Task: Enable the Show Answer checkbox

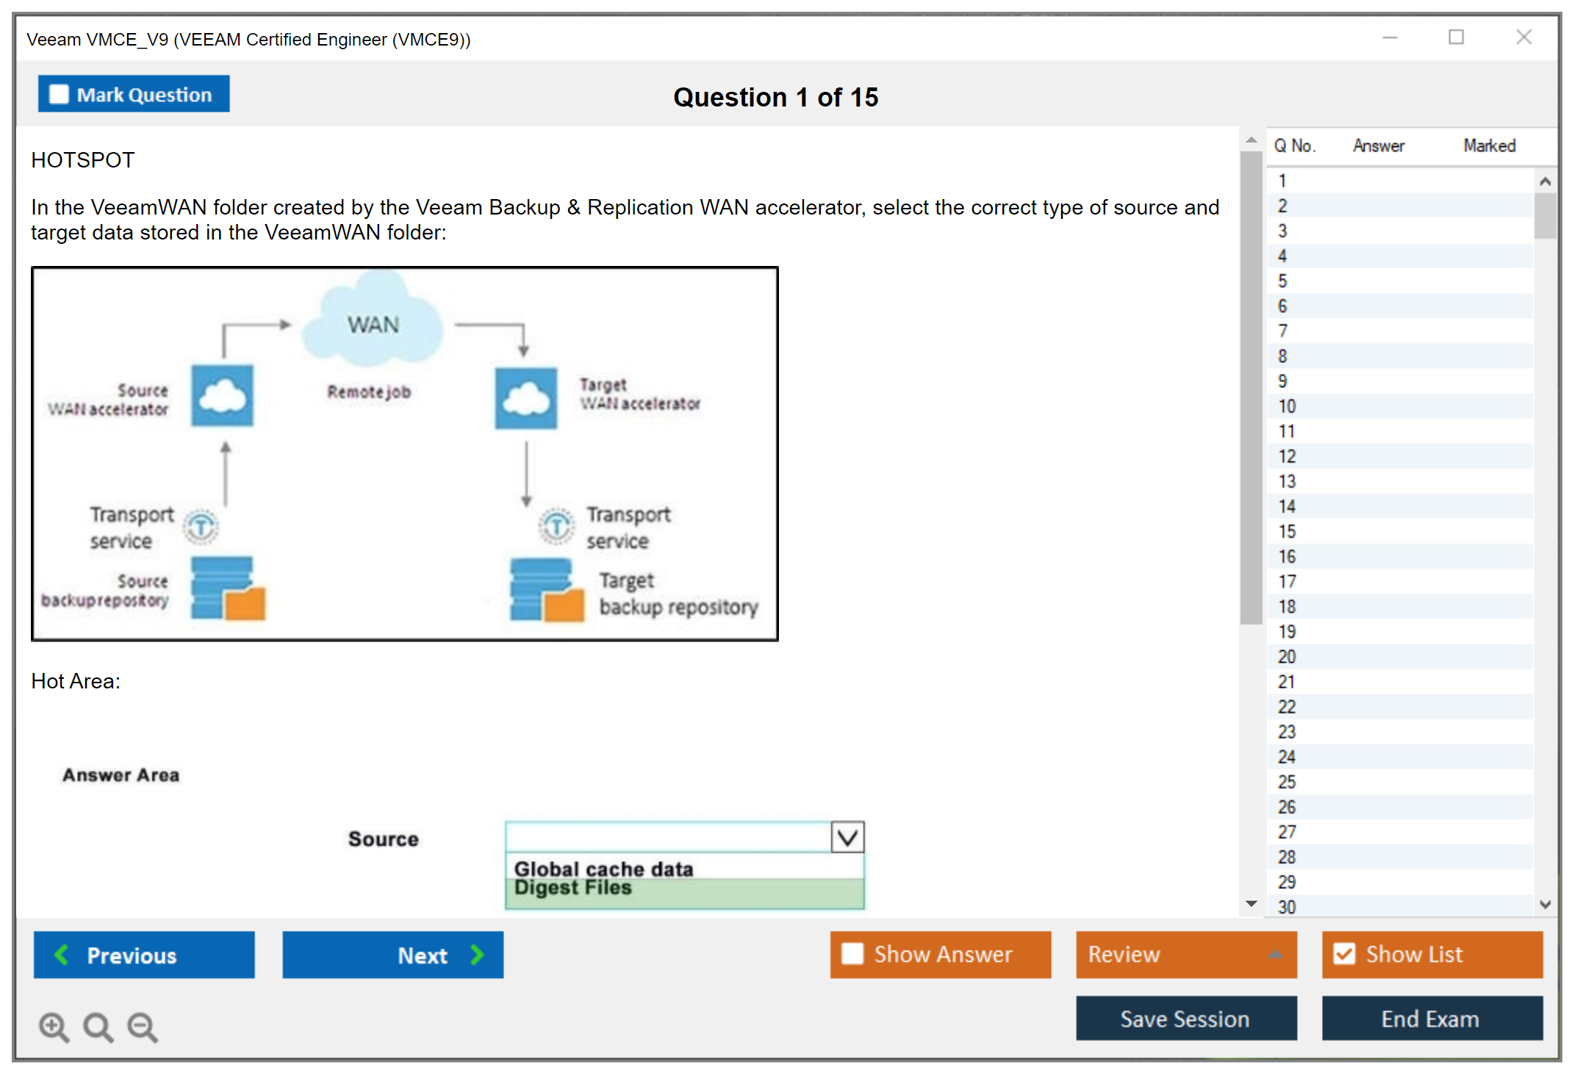Action: (852, 954)
